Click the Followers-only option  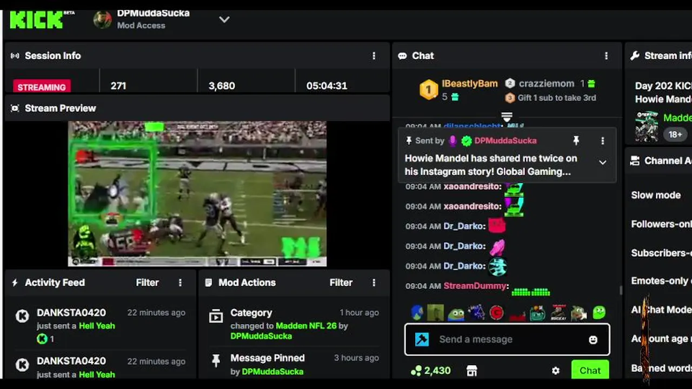coord(661,224)
